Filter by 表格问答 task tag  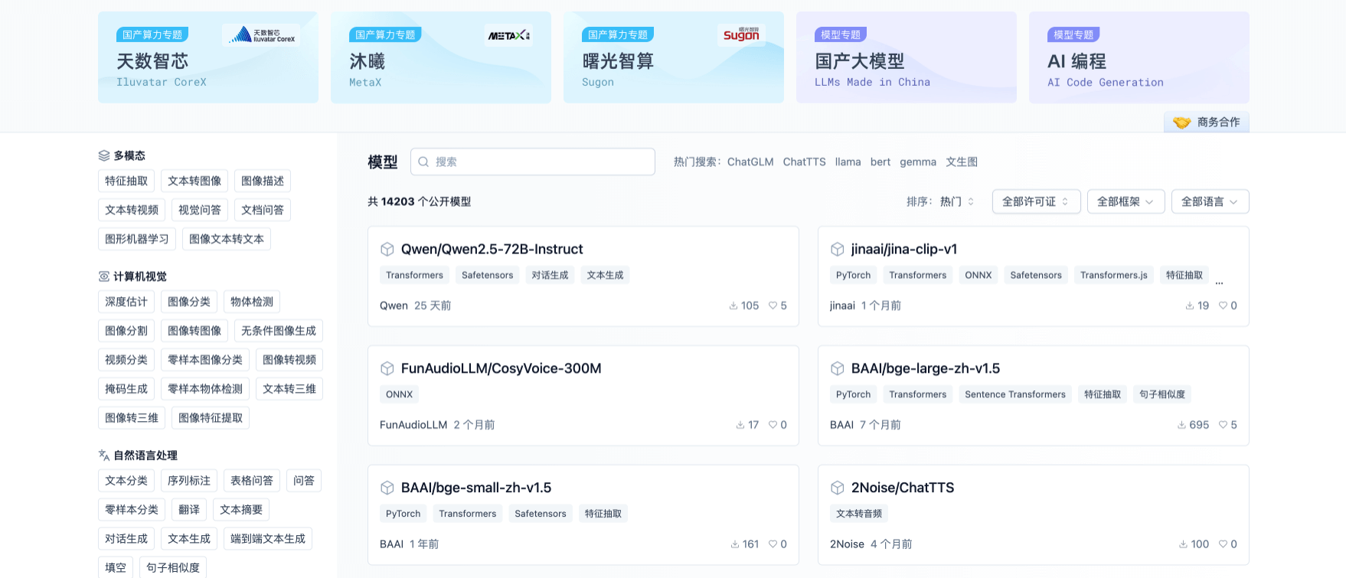coord(252,481)
